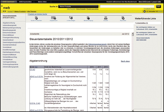This screenshot has height=112, width=164.
Task: Click the back arrow beside Verlauf
Action: [x=3, y=11]
